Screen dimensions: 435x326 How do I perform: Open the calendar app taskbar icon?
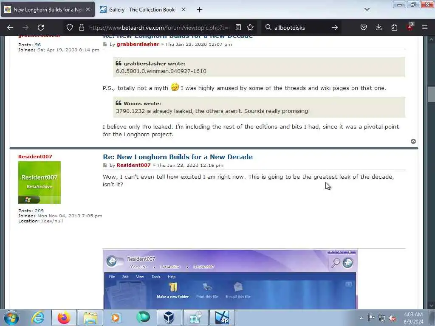click(x=195, y=318)
